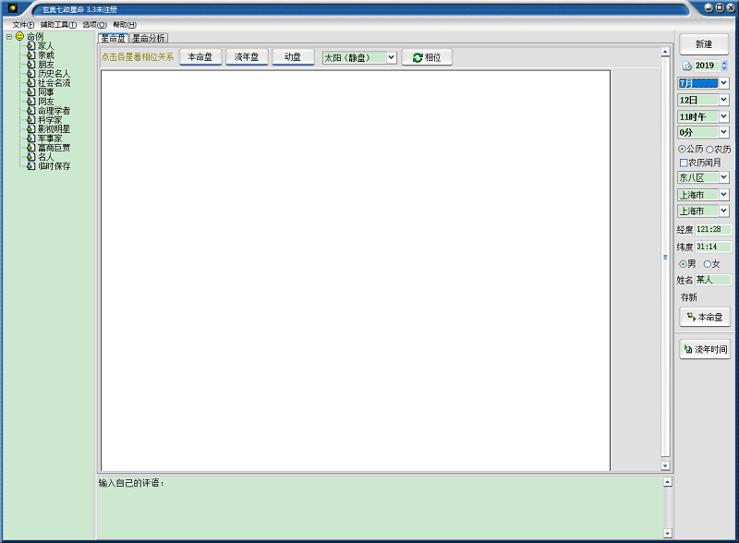Click the 影视明星 category icon

point(31,128)
